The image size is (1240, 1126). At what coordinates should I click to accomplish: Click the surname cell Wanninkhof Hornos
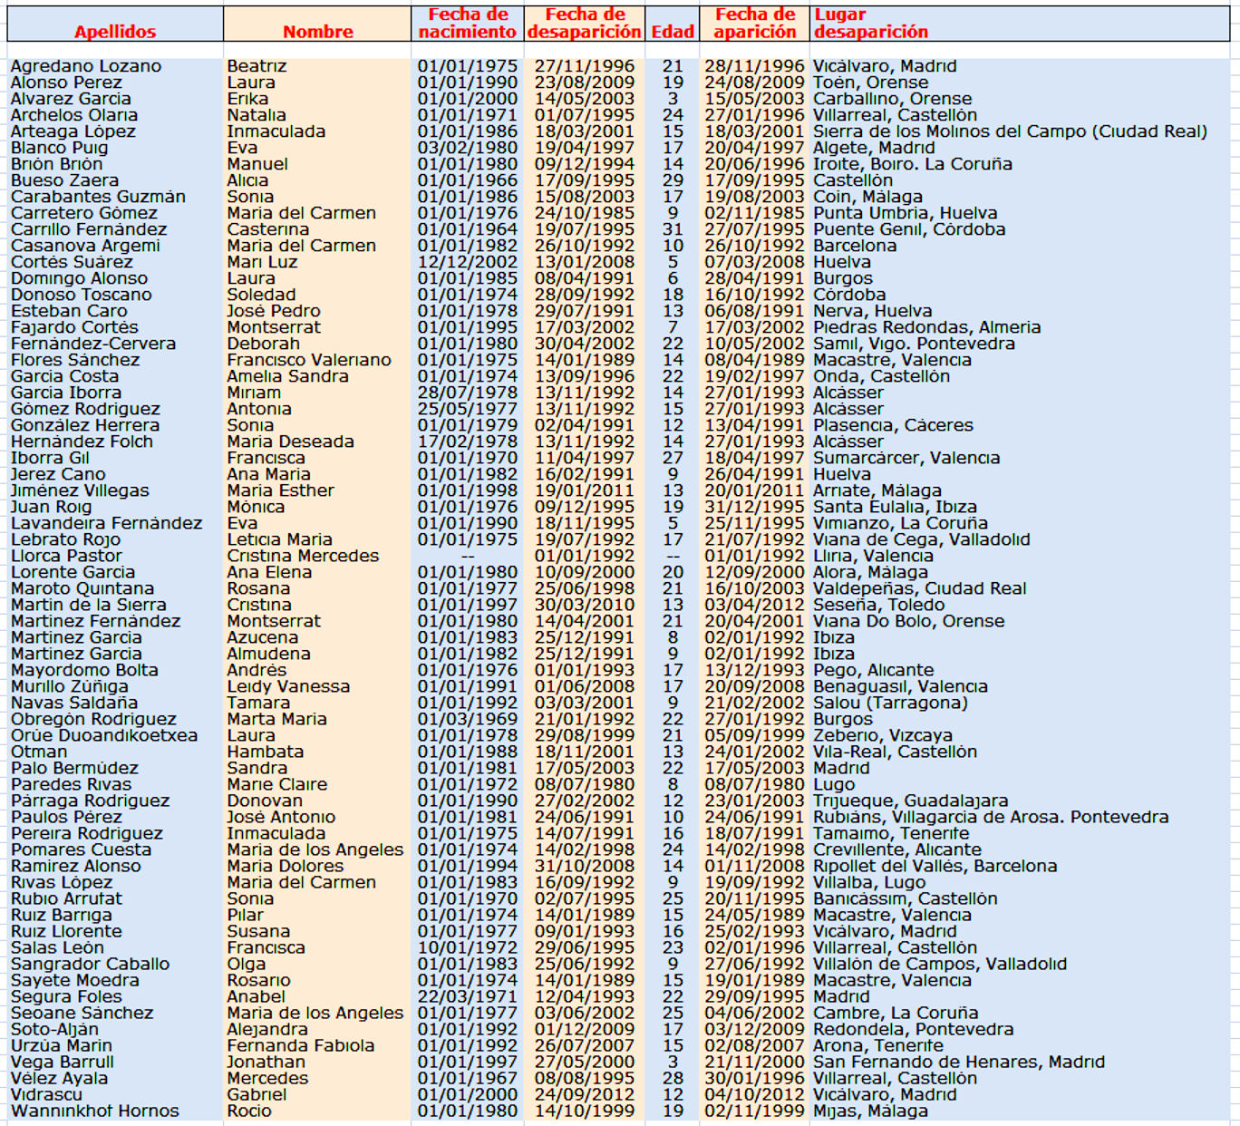[x=95, y=1111]
